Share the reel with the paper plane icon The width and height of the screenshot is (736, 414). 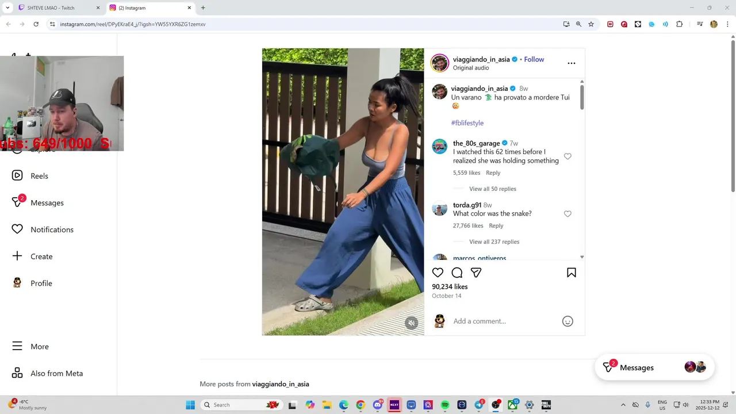476,273
